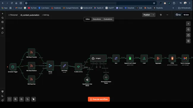The height and width of the screenshot is (108, 193).
Task: Click the Personal project link
Action: click(13, 15)
